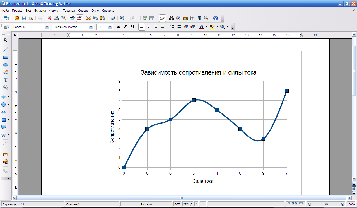Toggle AutoSpellcheck (ABC red underline)

coord(79,18)
